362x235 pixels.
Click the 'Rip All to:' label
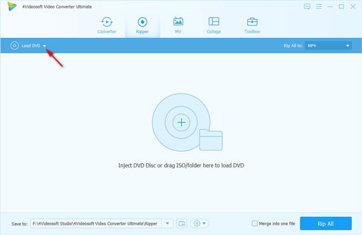[293, 46]
